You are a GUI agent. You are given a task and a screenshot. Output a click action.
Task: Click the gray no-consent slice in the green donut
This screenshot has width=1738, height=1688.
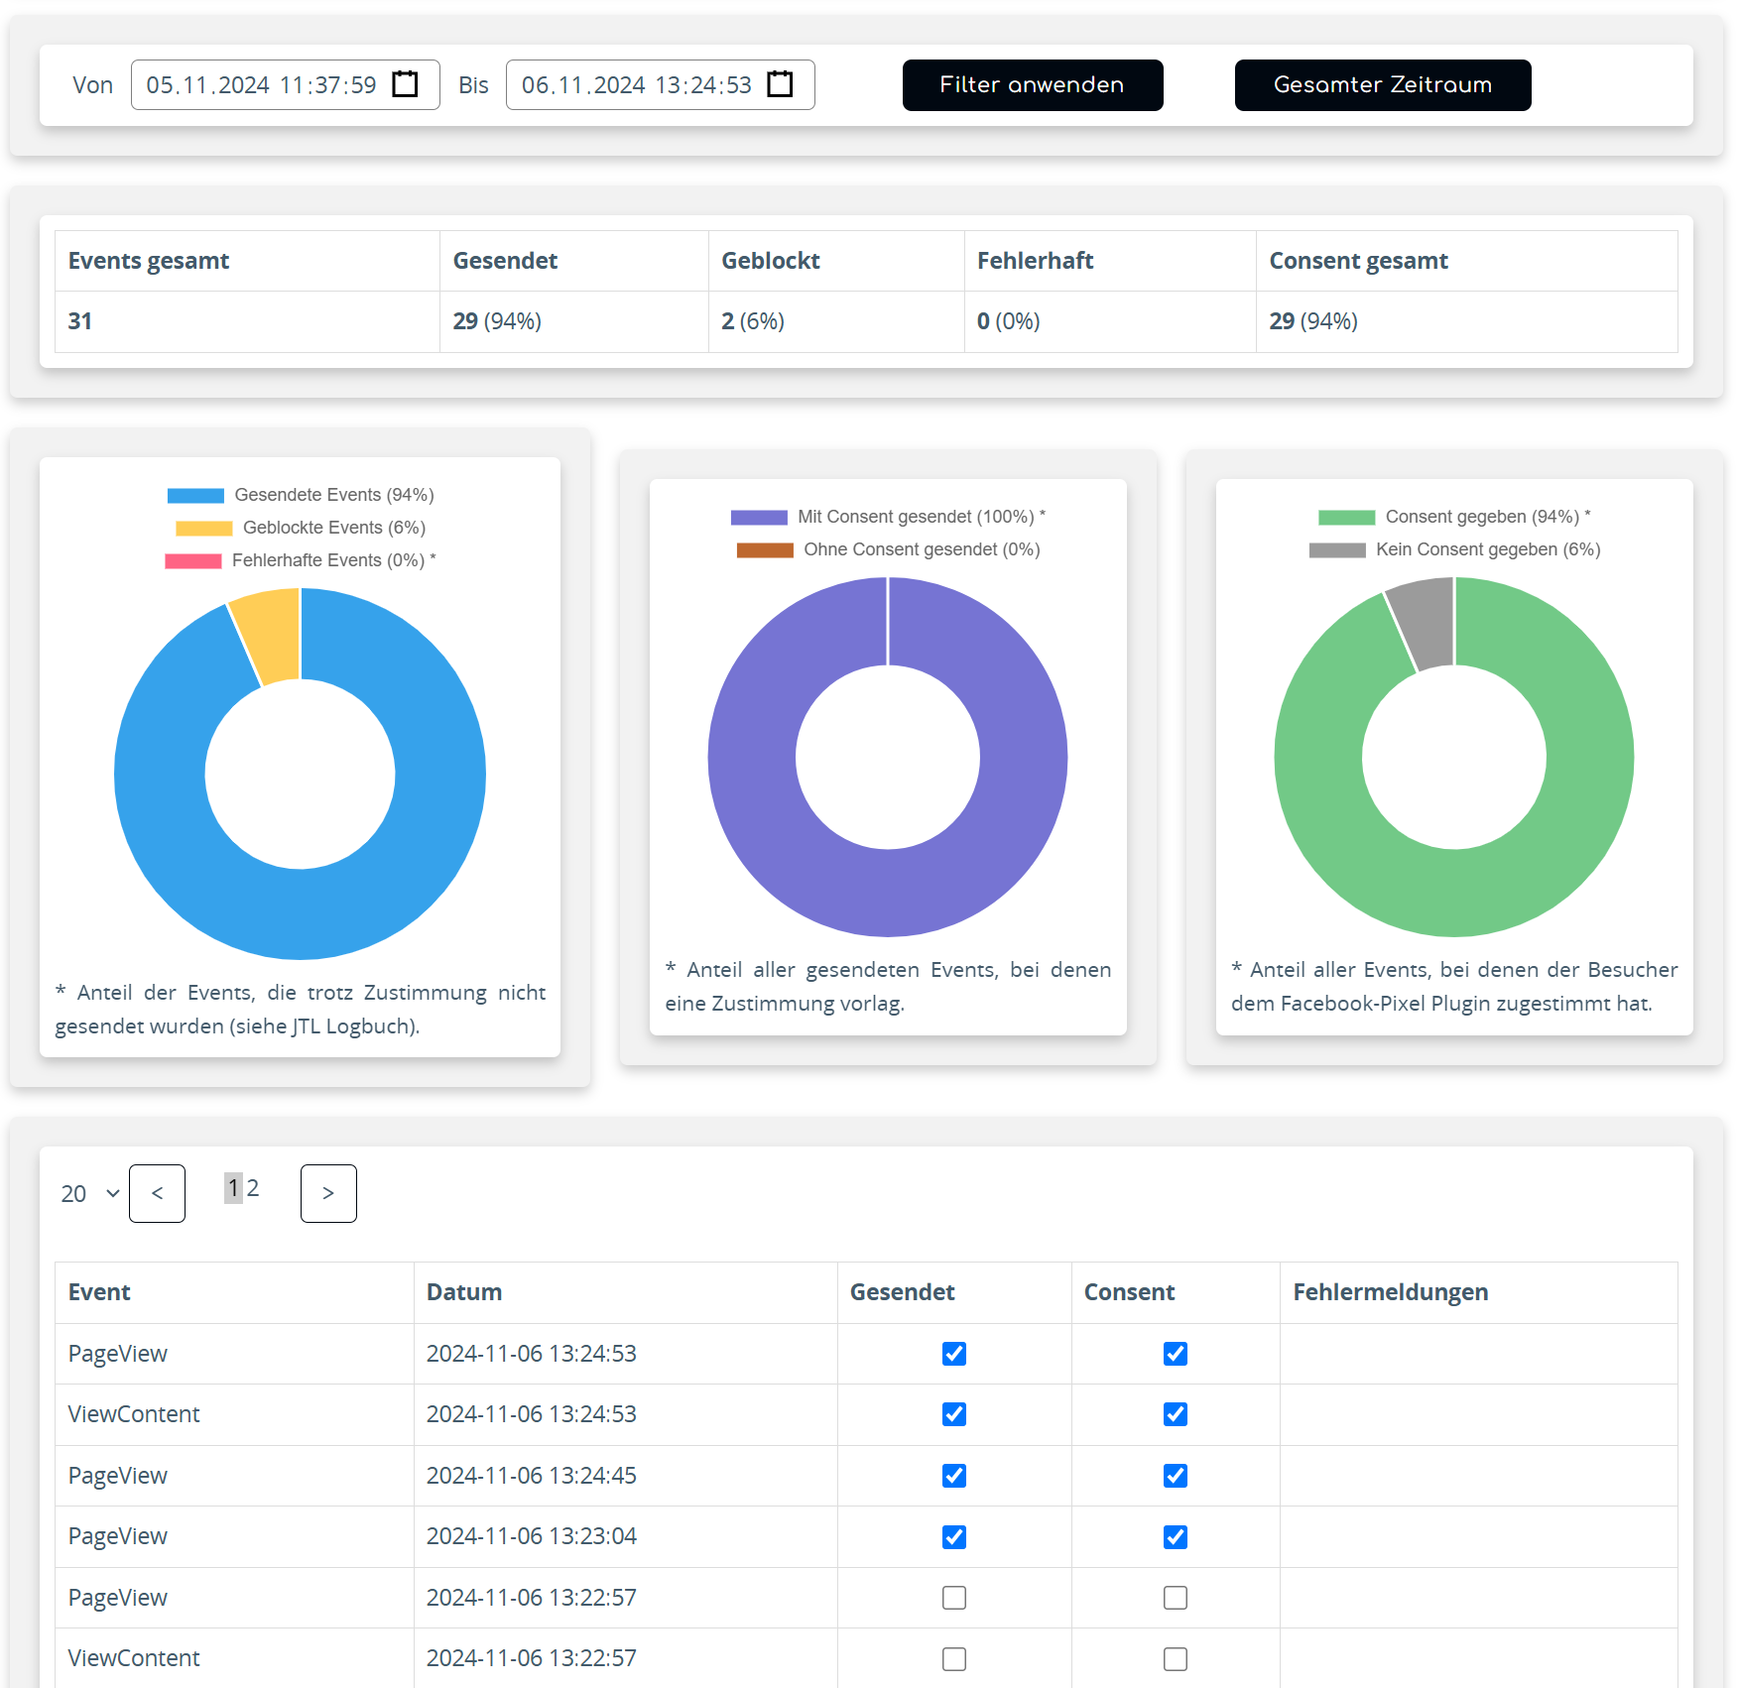tap(1427, 623)
